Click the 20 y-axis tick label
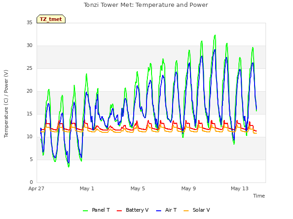This screenshot has height=219, width=293. click(29, 91)
